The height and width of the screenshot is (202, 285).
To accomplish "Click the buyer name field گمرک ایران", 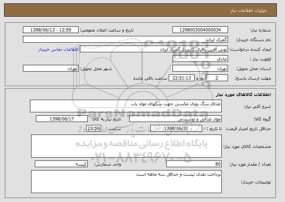I will [x=125, y=40].
